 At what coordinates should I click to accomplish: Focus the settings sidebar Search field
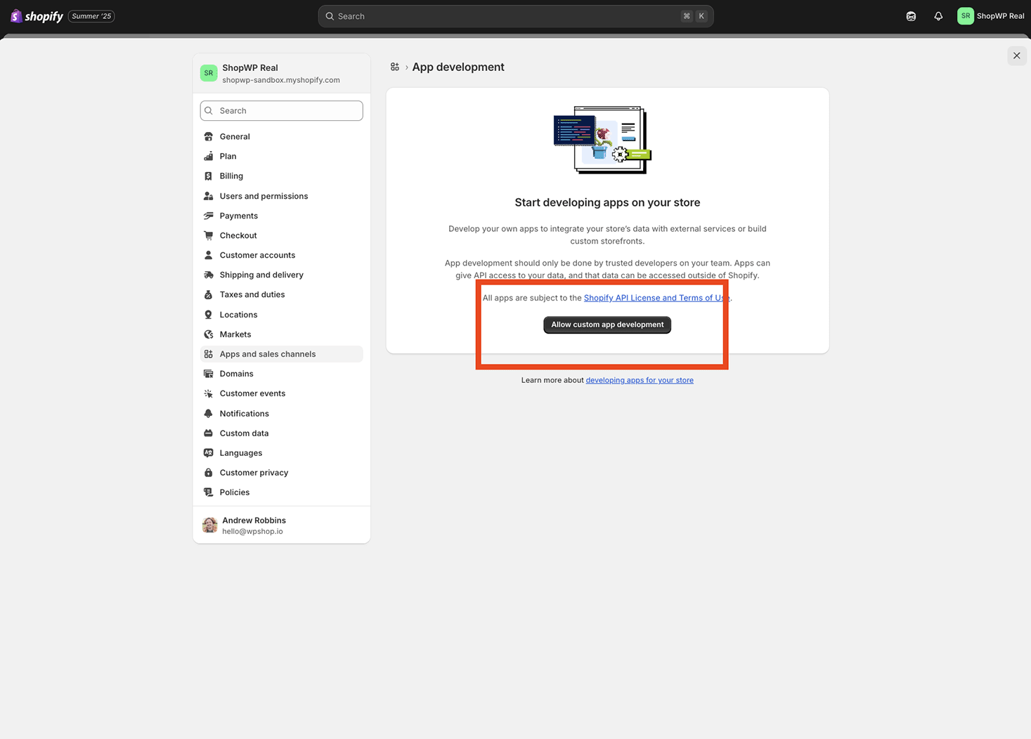click(281, 110)
